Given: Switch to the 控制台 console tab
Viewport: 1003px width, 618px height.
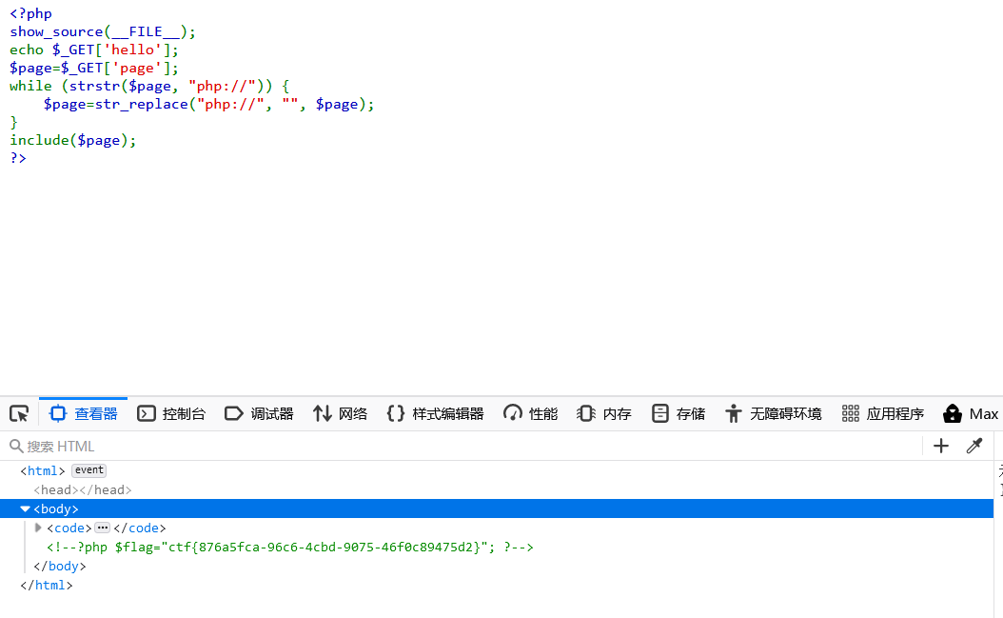Looking at the screenshot, I should pyautogui.click(x=171, y=414).
